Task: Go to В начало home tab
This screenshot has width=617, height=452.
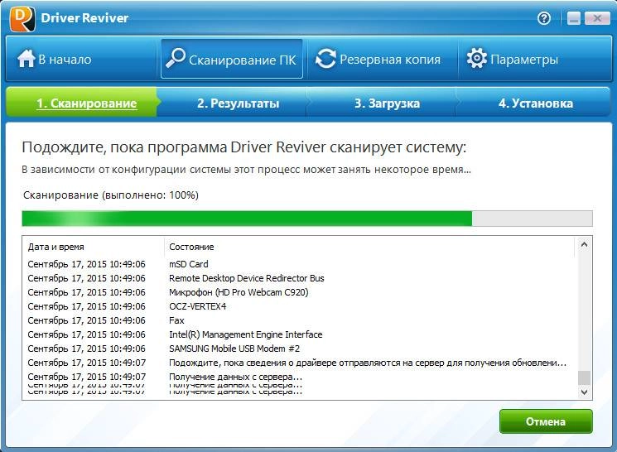Action: (x=81, y=59)
